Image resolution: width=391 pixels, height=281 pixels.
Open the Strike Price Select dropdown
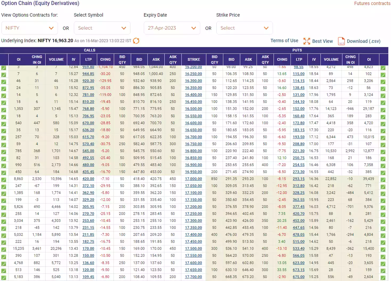tap(244, 28)
